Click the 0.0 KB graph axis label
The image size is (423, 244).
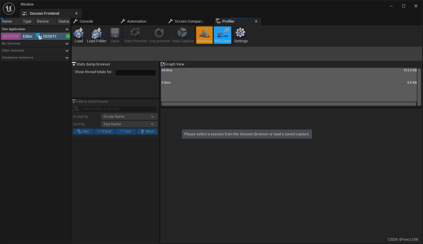point(412,83)
